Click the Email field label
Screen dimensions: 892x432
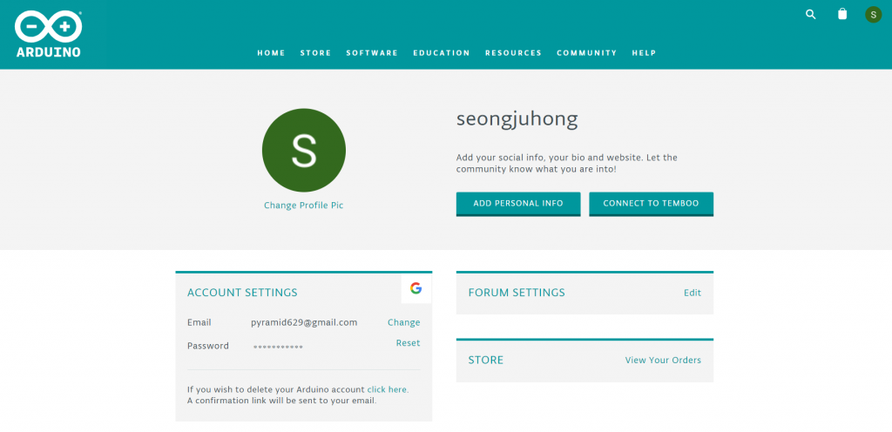[x=199, y=322]
